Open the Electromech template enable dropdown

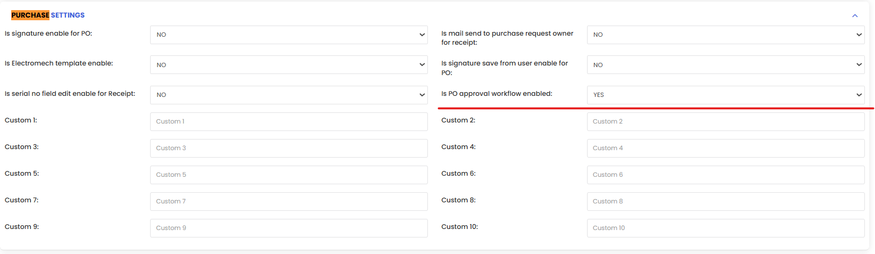[x=288, y=65]
